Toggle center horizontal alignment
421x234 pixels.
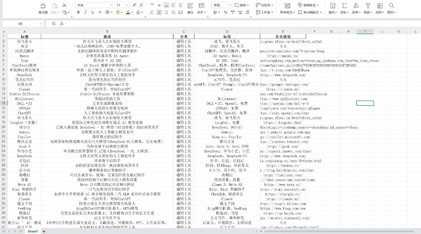click(x=159, y=12)
